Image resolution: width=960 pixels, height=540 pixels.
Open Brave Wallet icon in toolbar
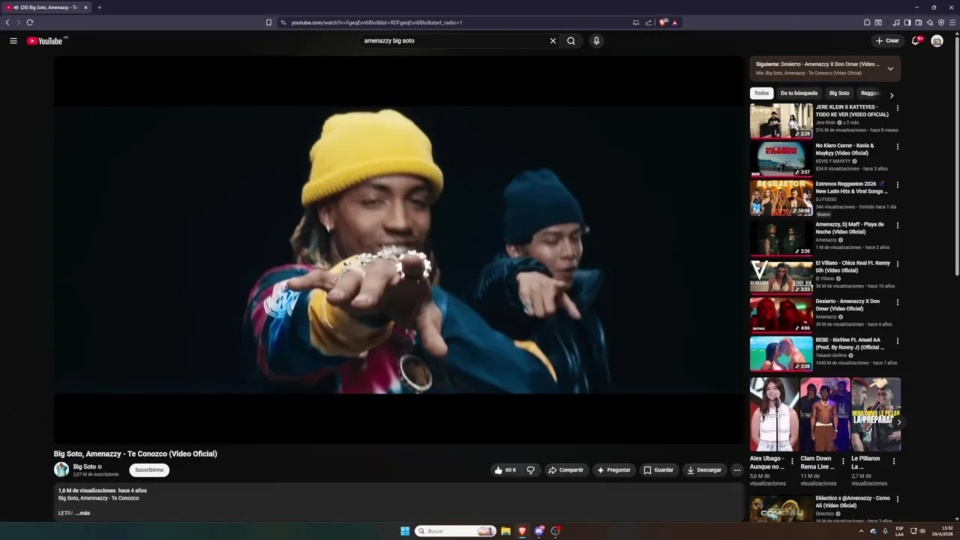coord(919,22)
